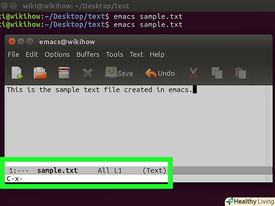This screenshot has height=206, width=275.
Task: Close the emacs@wikihow window
Action: tap(12, 42)
